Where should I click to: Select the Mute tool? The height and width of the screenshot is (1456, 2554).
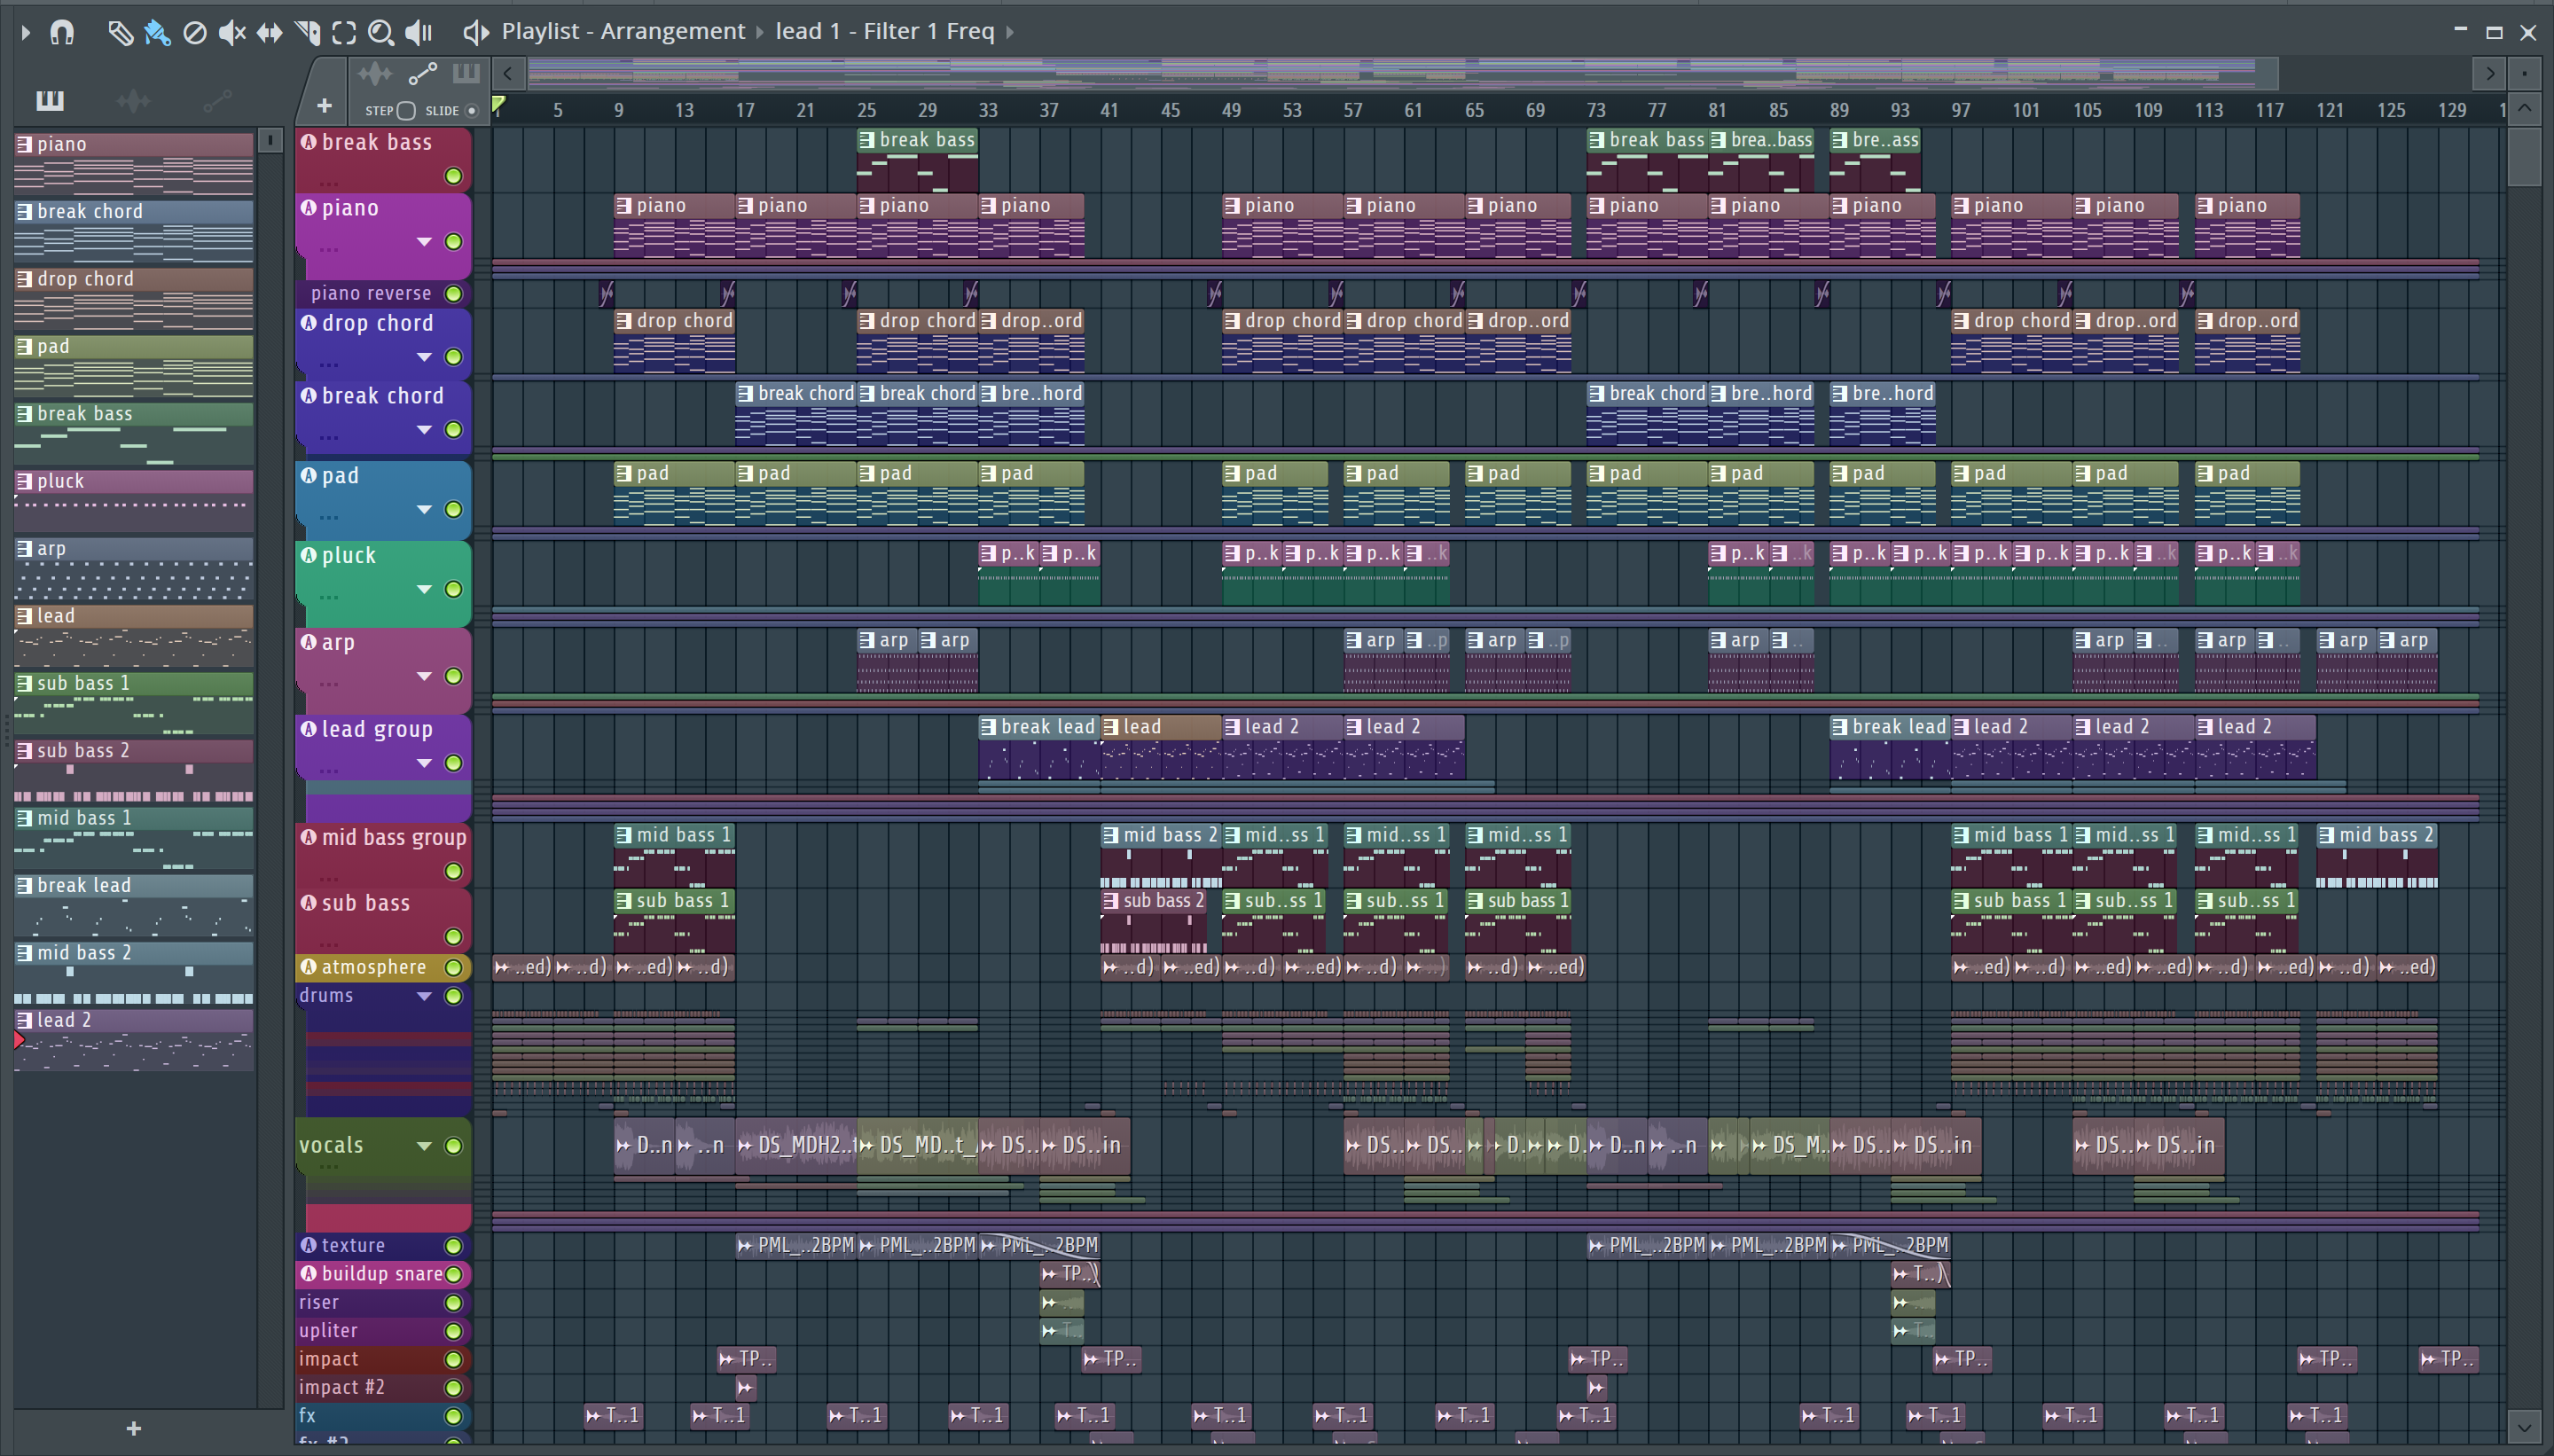(232, 32)
